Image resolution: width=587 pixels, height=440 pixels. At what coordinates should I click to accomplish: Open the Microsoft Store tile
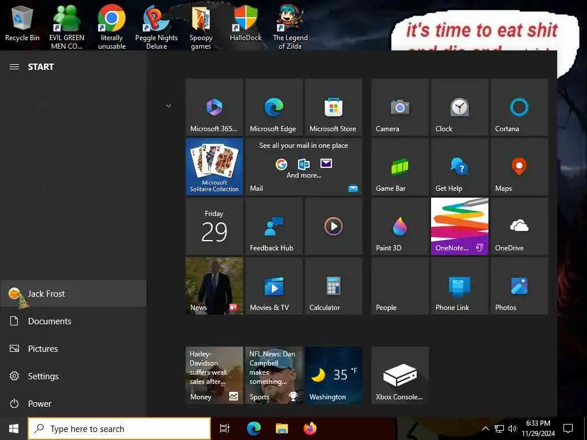(333, 107)
